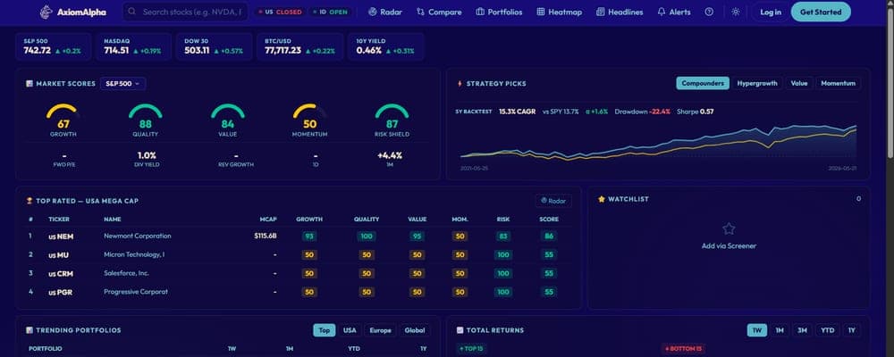Viewport: 894px width, 357px height.
Task: Toggle the light/dark theme sun icon
Action: tap(736, 12)
